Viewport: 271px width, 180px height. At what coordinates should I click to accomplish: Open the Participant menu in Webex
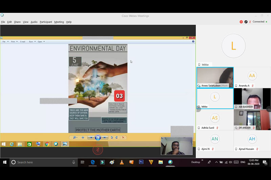46,22
